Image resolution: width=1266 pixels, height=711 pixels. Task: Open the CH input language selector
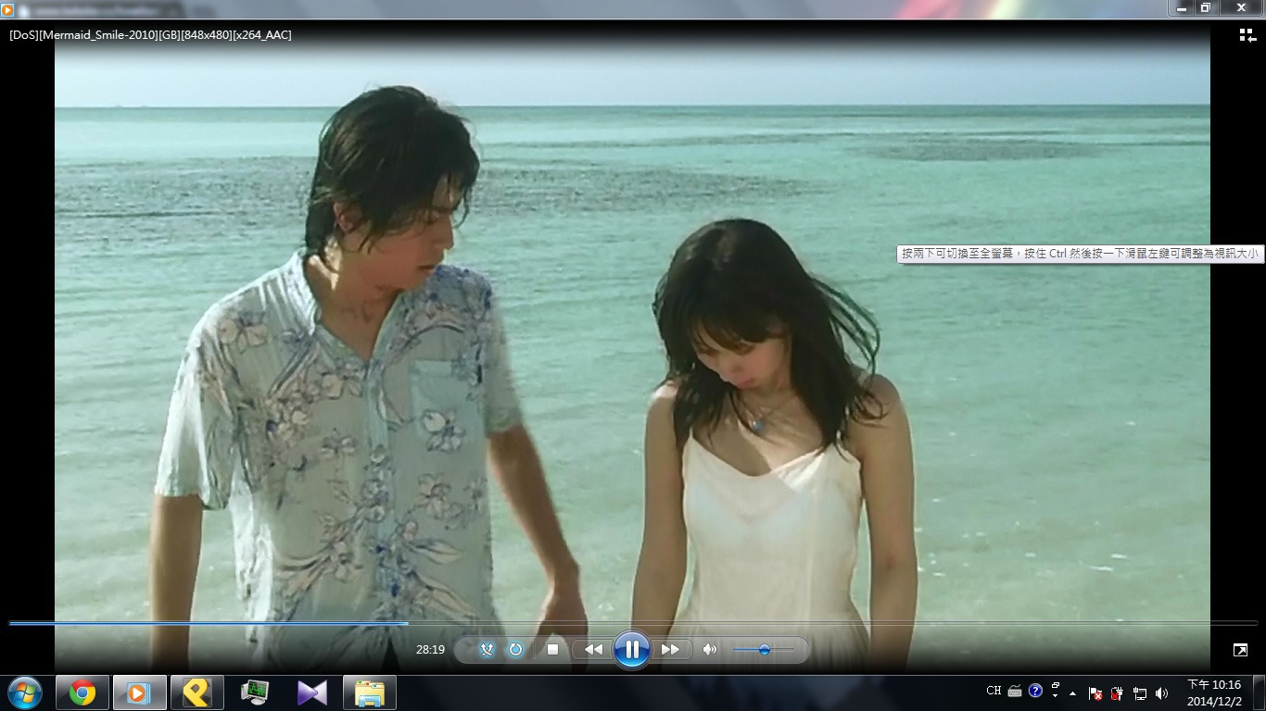click(994, 691)
